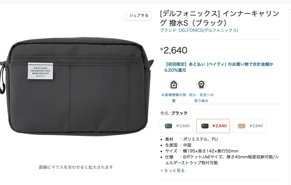This screenshot has height=185, width=291.
Task: Open the ペイディ 20%還元 promotion link
Action: point(219,67)
